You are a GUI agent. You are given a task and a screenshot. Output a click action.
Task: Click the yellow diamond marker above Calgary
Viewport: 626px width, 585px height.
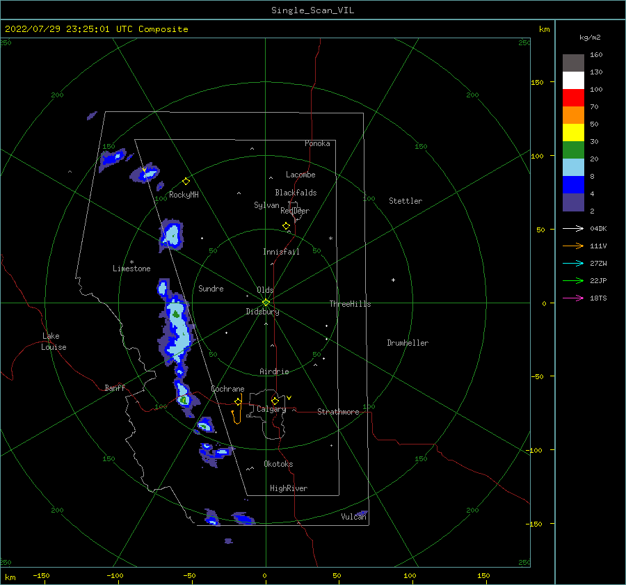(x=275, y=401)
